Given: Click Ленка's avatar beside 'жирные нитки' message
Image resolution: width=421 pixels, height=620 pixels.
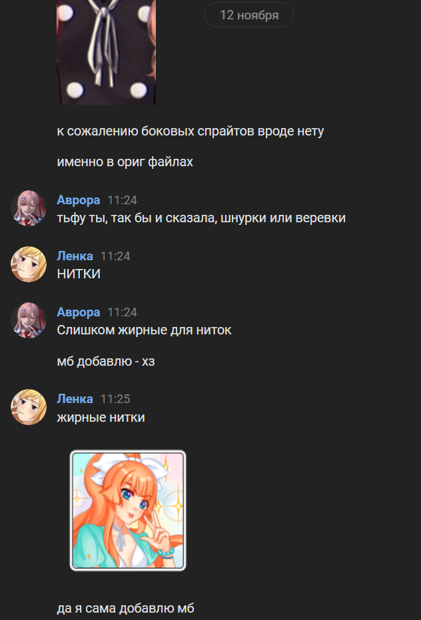Looking at the screenshot, I should (29, 407).
